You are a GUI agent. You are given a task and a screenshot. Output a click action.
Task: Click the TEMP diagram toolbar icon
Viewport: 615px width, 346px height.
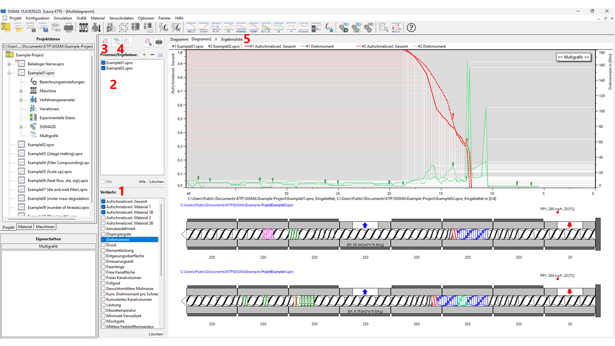coord(253,27)
